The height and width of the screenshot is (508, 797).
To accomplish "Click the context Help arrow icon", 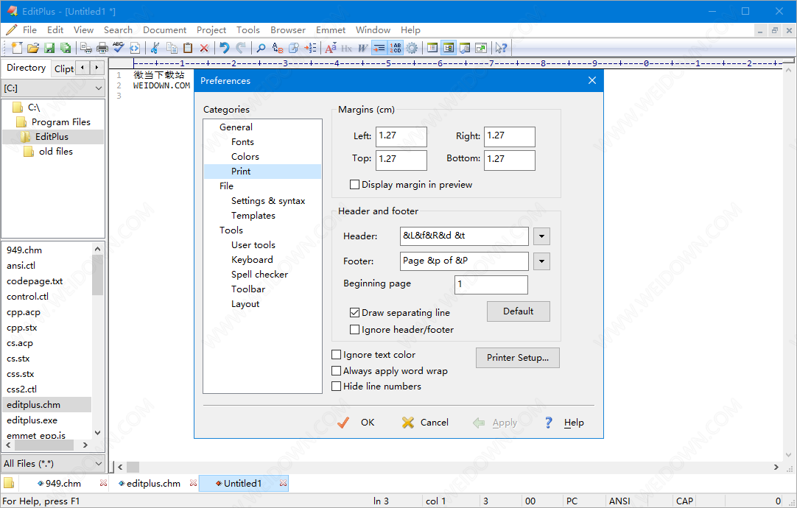I will [x=501, y=48].
